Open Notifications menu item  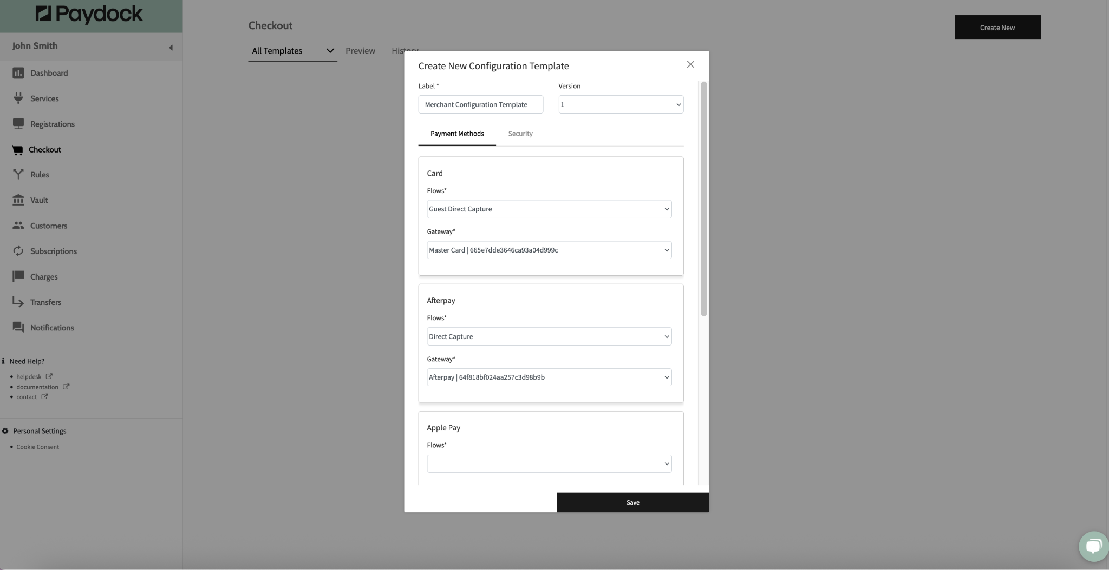(x=52, y=328)
